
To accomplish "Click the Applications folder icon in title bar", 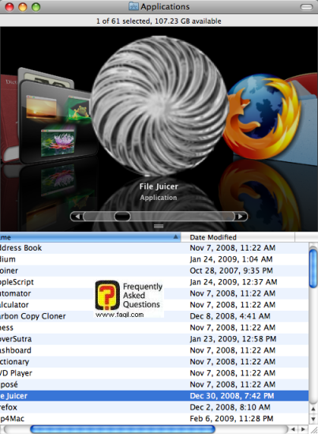I will point(133,6).
